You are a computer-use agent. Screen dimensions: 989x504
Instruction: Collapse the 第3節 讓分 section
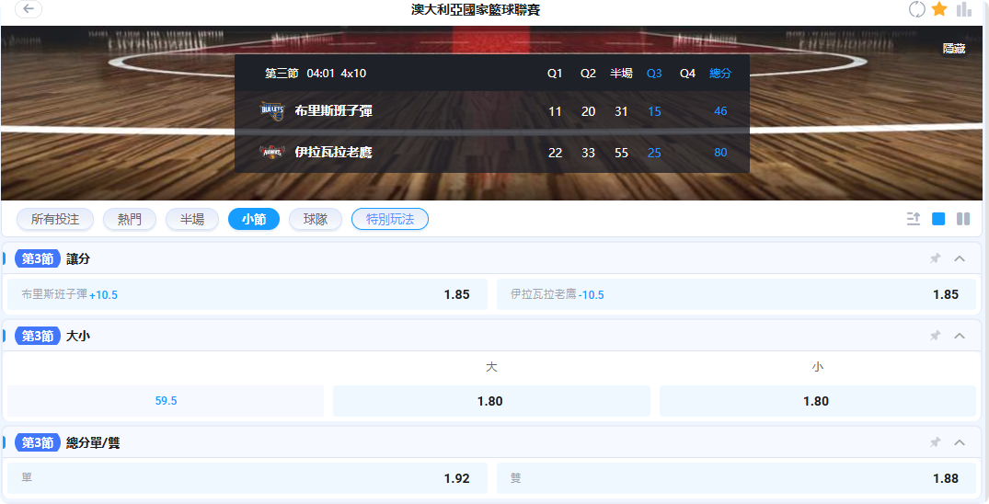coord(960,258)
